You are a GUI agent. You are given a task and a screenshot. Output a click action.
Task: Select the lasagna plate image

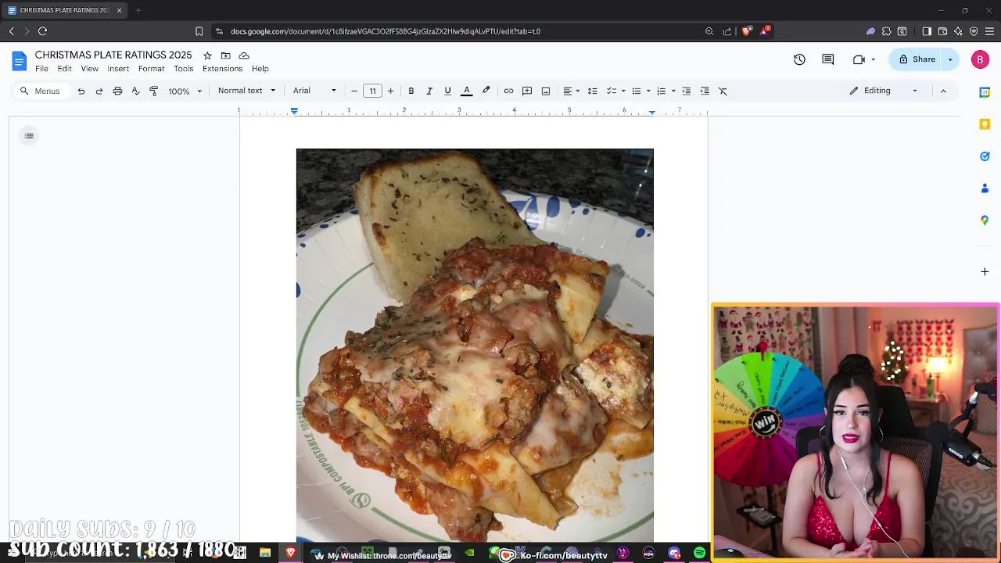coord(475,345)
